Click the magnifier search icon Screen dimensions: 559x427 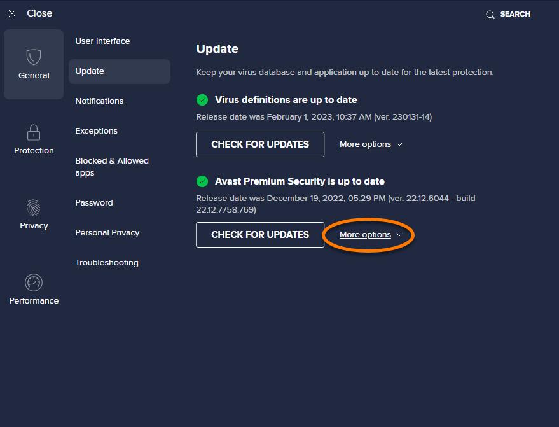[490, 15]
